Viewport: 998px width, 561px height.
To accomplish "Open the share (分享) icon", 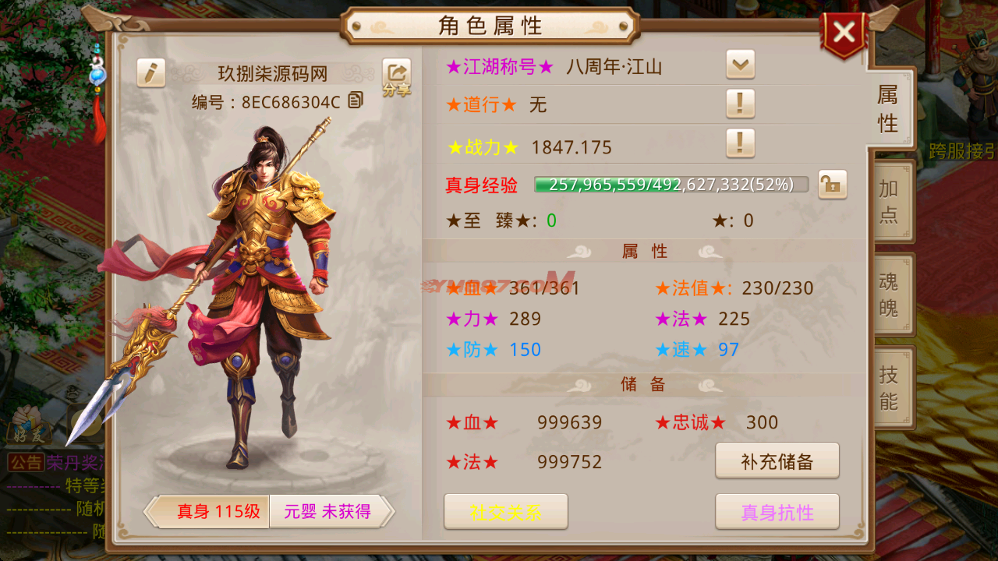I will pyautogui.click(x=396, y=78).
